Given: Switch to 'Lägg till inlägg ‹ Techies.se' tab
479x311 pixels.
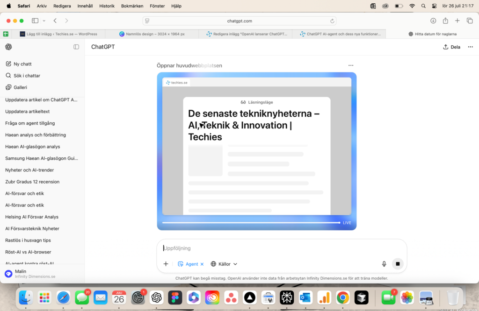Looking at the screenshot, I should point(58,34).
